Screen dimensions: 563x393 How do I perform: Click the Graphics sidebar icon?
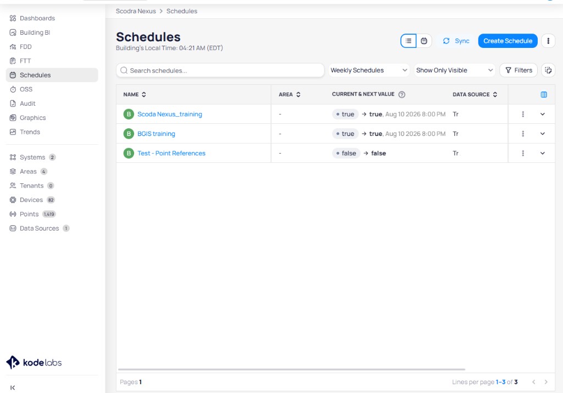(x=13, y=118)
